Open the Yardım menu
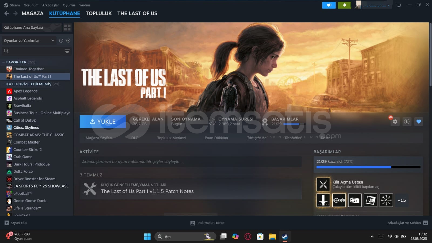 [85, 5]
